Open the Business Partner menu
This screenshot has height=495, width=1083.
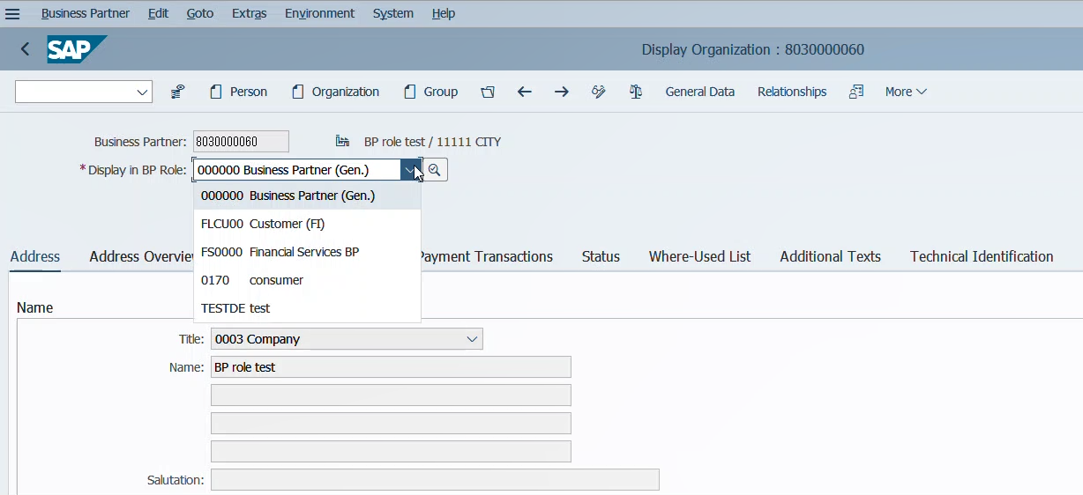[x=86, y=13]
